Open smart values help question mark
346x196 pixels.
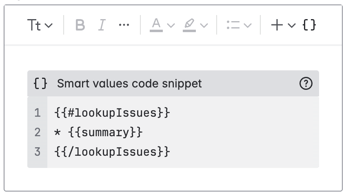tap(306, 84)
